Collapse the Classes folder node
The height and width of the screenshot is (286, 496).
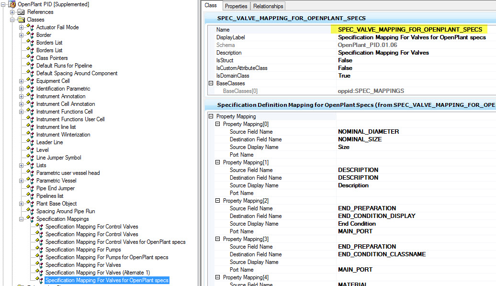click(x=12, y=20)
